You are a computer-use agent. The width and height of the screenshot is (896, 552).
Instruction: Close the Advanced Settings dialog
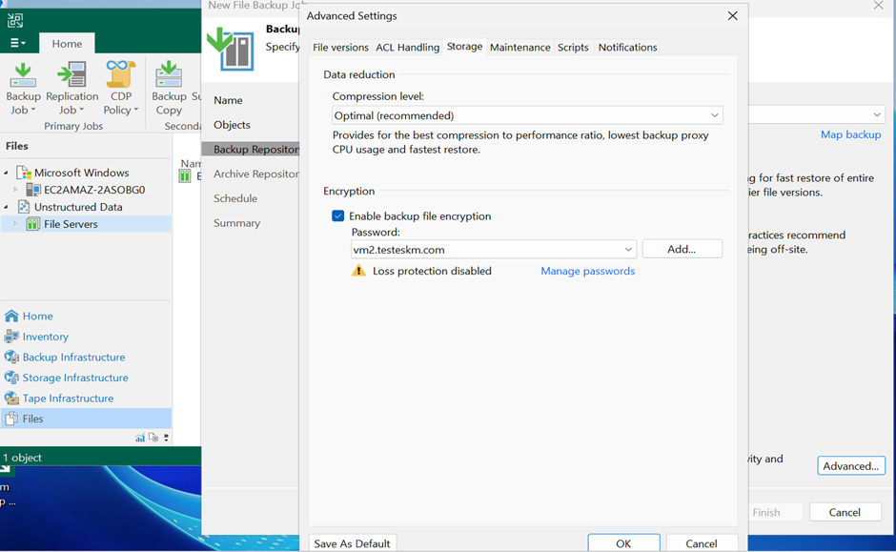(733, 16)
